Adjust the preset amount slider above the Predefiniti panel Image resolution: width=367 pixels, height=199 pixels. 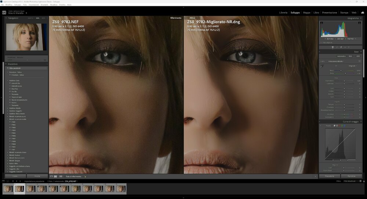click(x=27, y=60)
